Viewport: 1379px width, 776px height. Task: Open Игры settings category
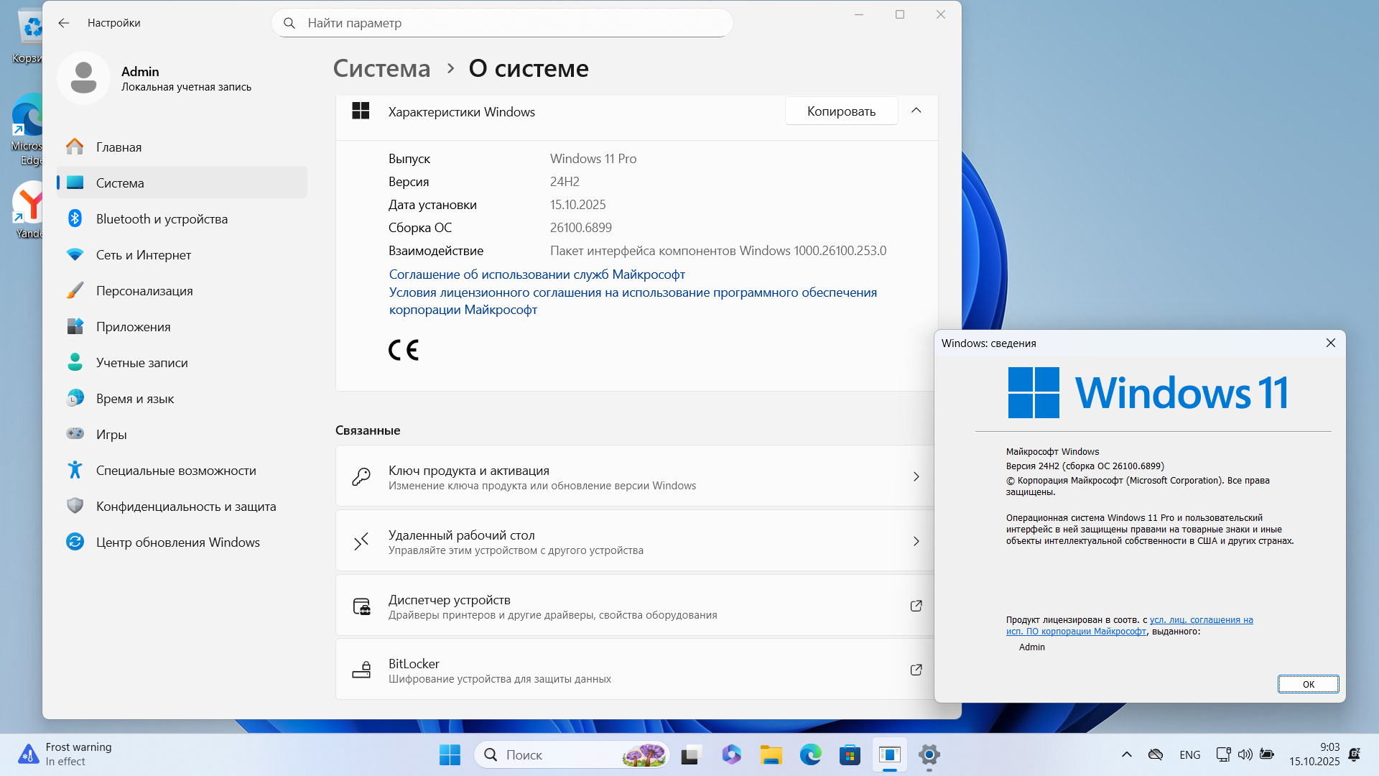(x=111, y=435)
